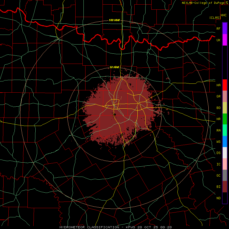Select the 'BI' legend label
This screenshot has width=229, height=229.
(218, 187)
